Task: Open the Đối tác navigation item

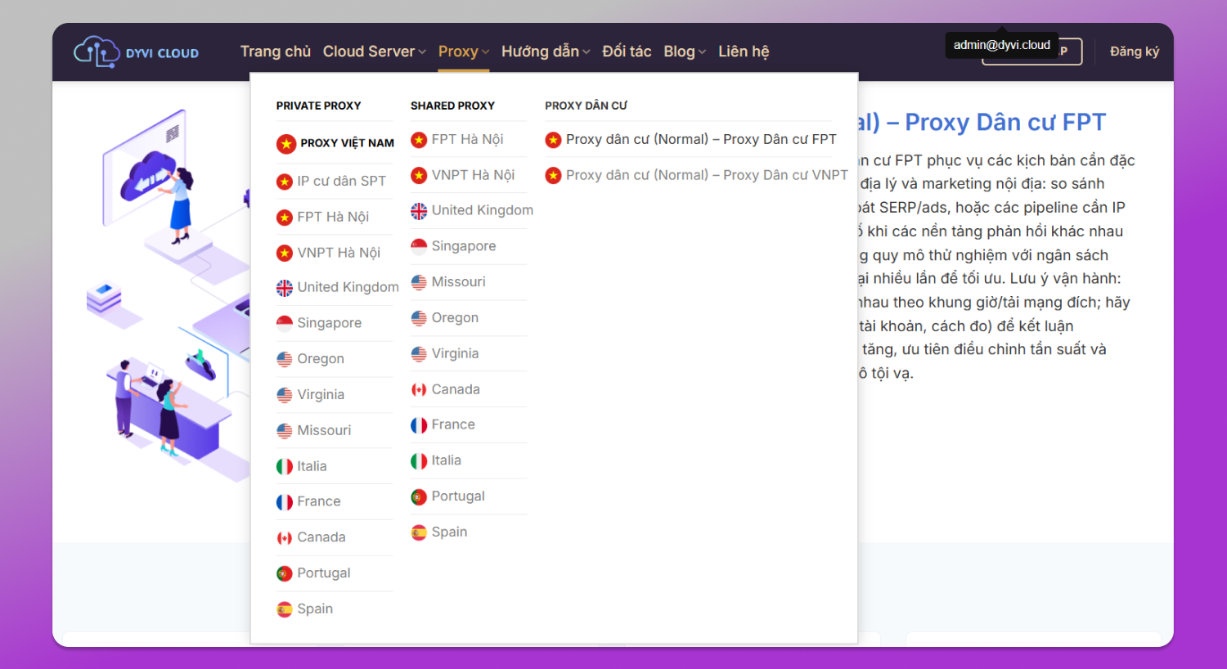Action: coord(627,52)
